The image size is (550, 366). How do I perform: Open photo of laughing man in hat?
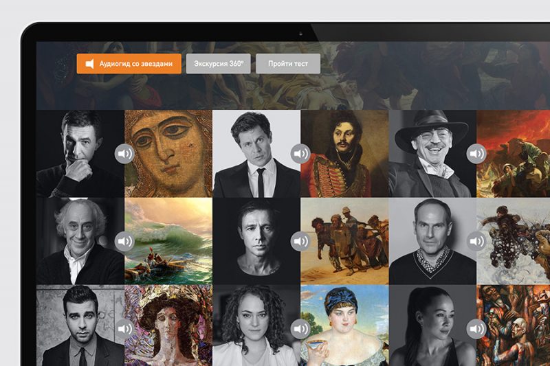(x=432, y=154)
